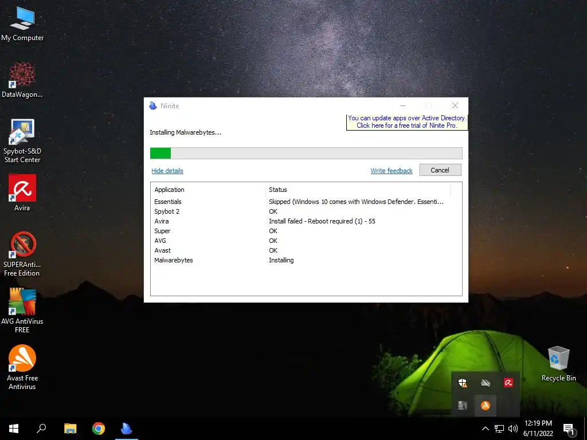Screen dimensions: 587x440
Task: Click the Write feedback link
Action: 392,171
